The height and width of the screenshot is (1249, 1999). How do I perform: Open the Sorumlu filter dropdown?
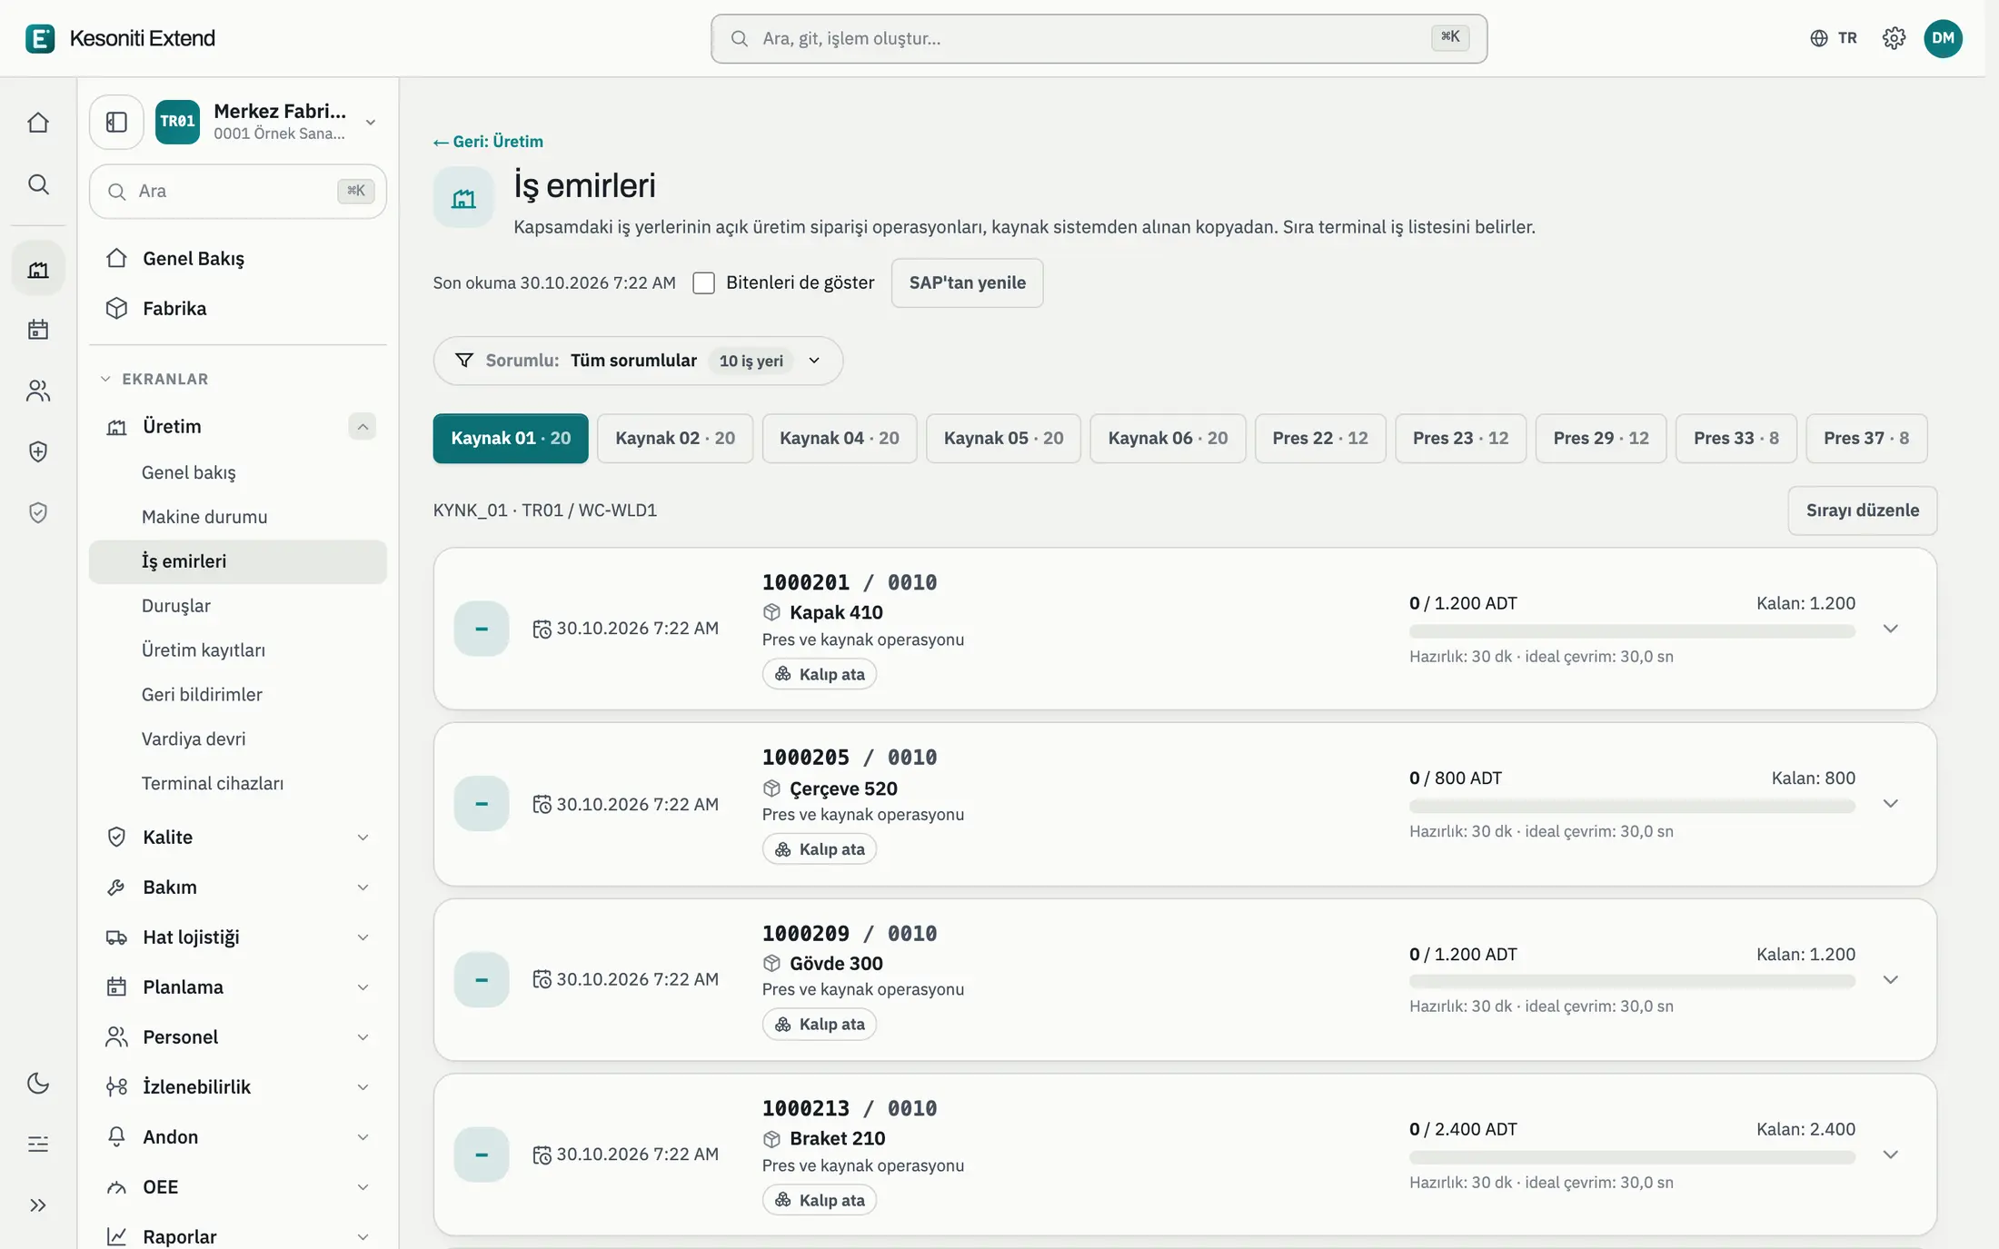[x=638, y=361]
